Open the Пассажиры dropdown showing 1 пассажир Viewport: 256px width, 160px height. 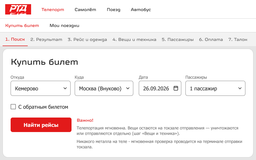[215, 88]
